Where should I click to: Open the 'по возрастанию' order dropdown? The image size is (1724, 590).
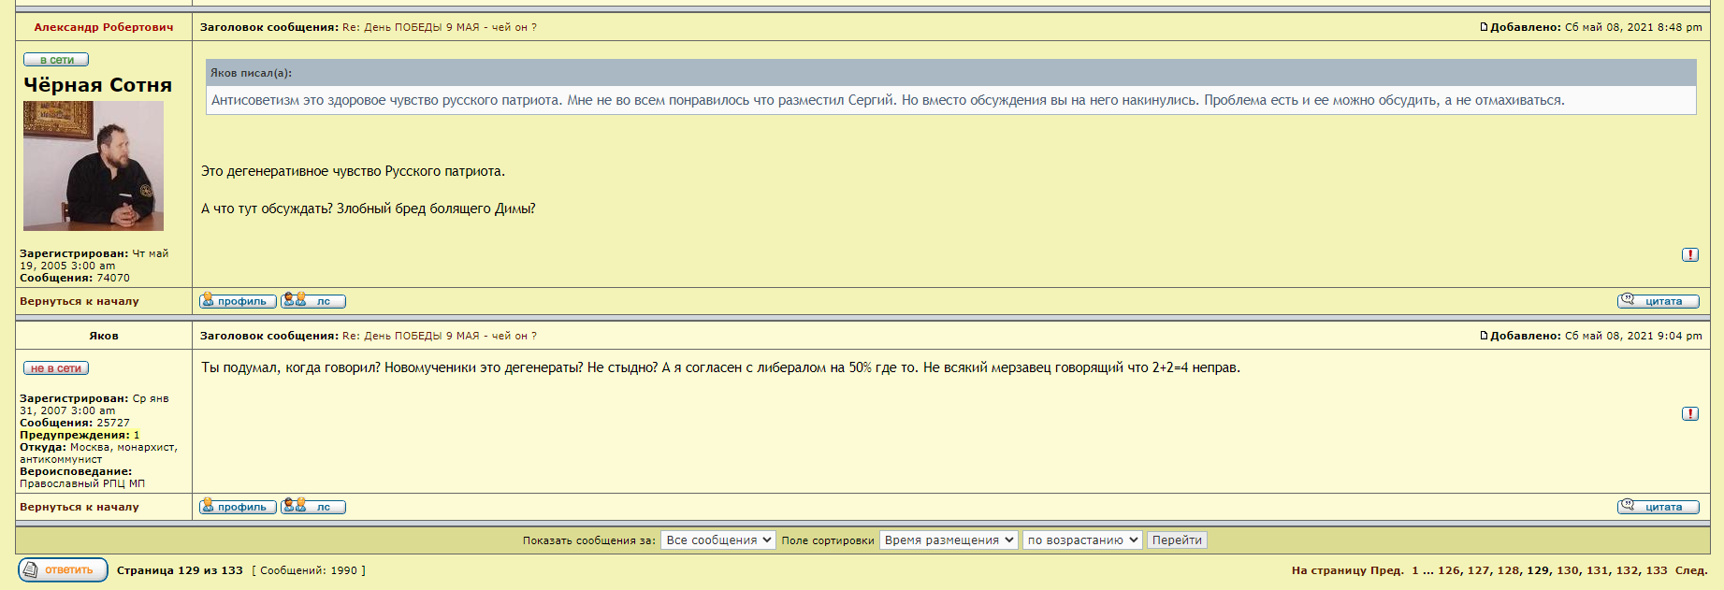point(1081,540)
